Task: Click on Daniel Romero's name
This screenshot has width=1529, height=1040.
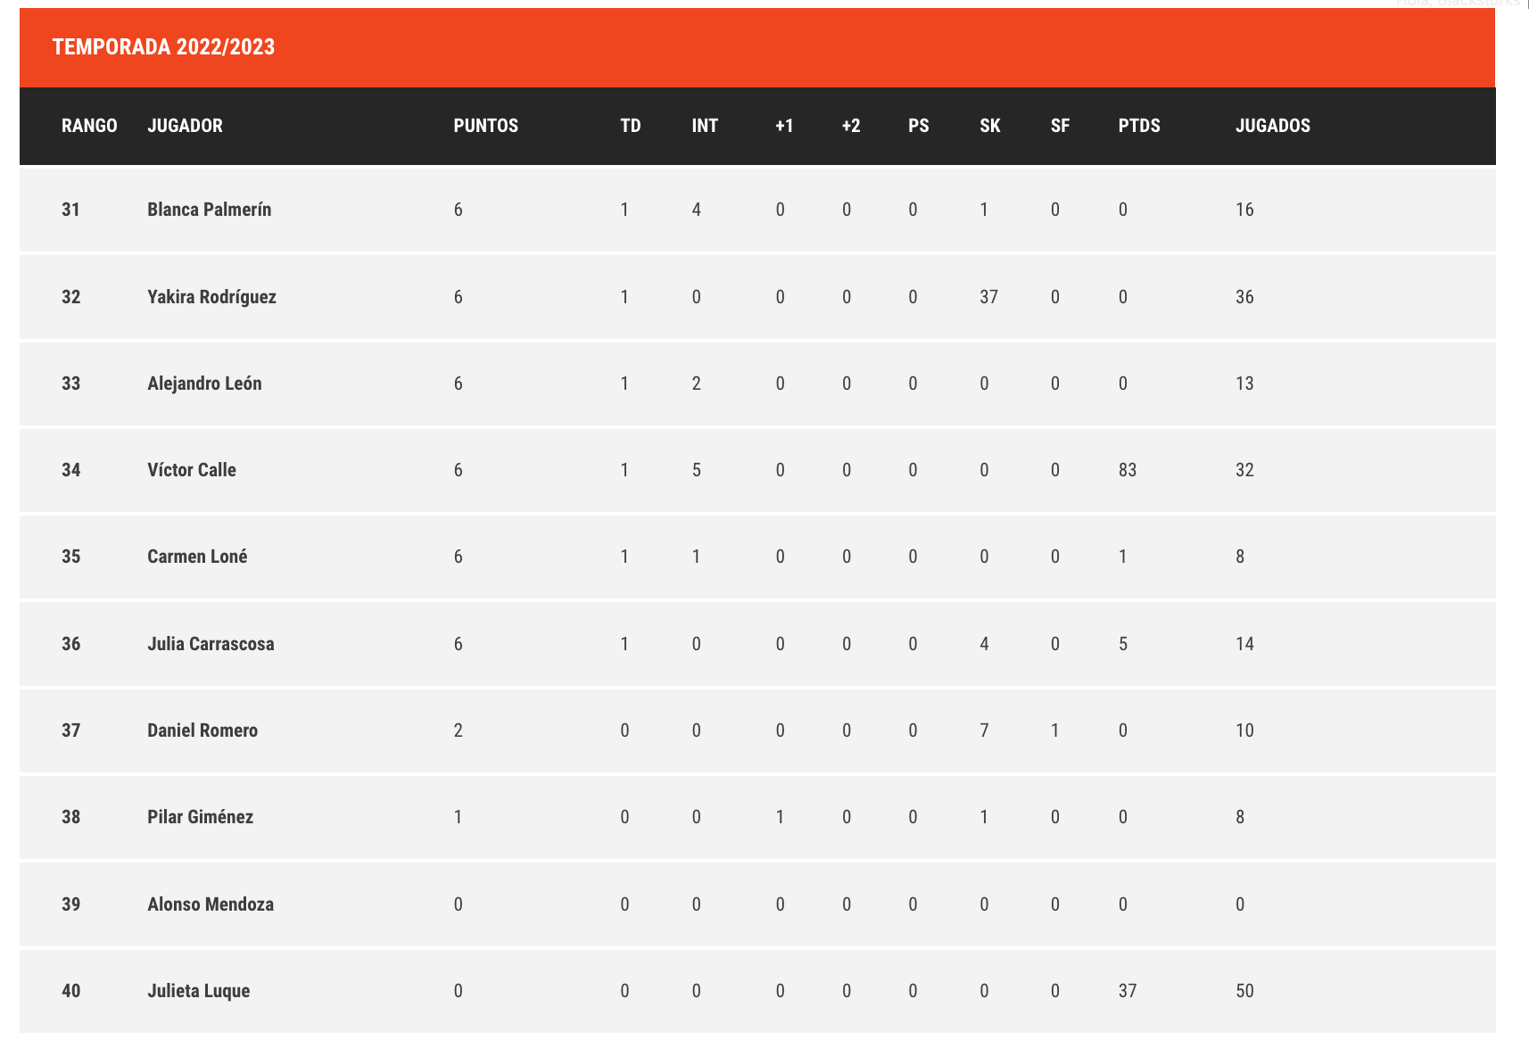Action: [202, 730]
